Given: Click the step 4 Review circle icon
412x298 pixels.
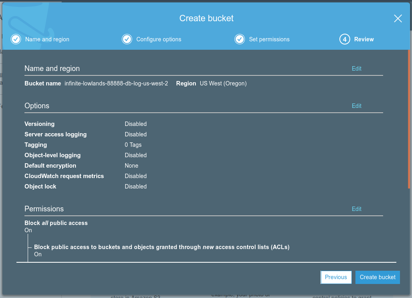Looking at the screenshot, I should point(345,39).
